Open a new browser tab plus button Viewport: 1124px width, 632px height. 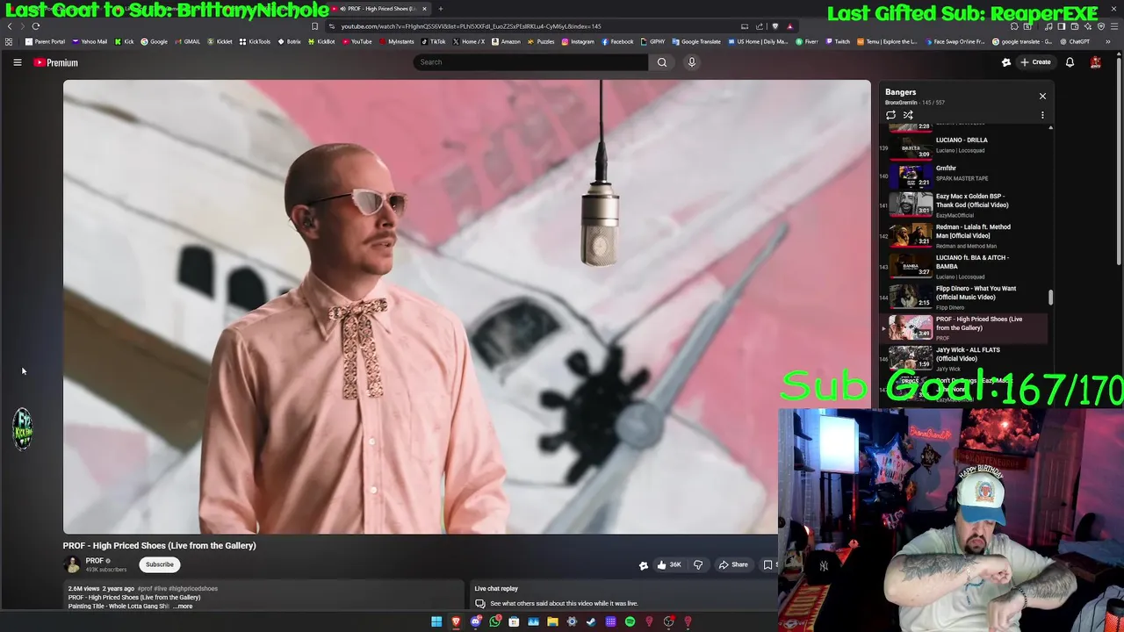[x=441, y=9]
